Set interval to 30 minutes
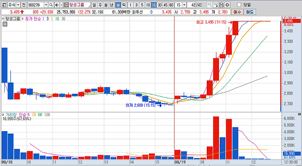The image size is (302, 166). (160, 5)
